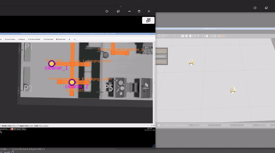Activate the 2D Pose Estimate tool
Image resolution: width=275 pixels, height=153 pixels.
click(x=34, y=39)
